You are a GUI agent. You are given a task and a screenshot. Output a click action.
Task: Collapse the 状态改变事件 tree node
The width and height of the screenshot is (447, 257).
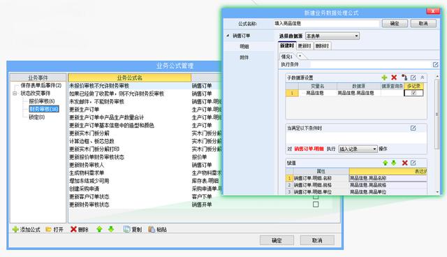pos(15,94)
